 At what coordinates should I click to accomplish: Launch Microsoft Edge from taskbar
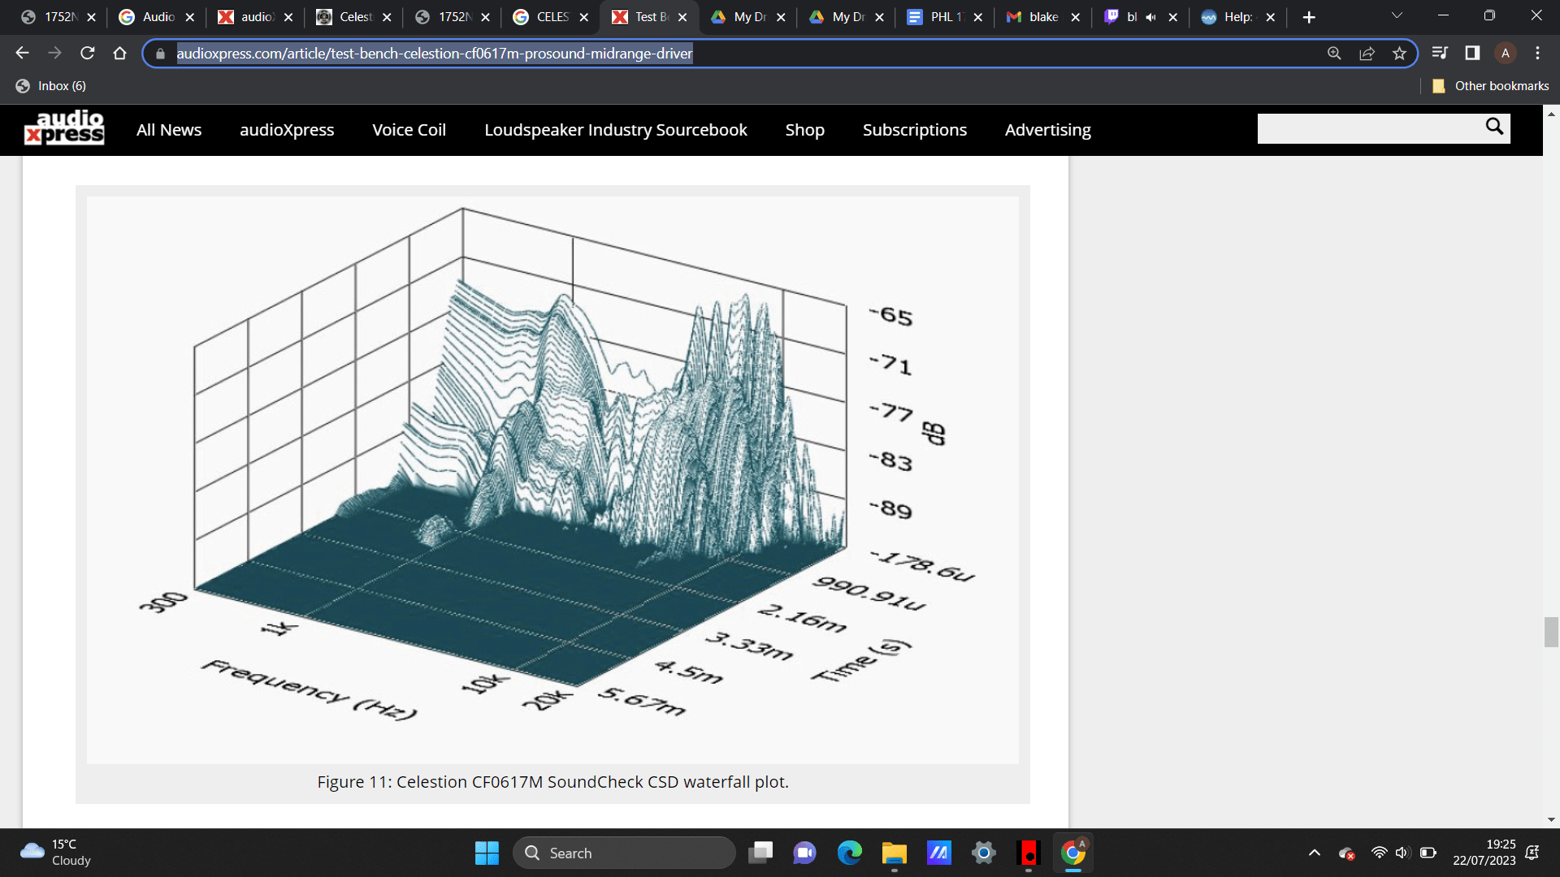pos(850,853)
